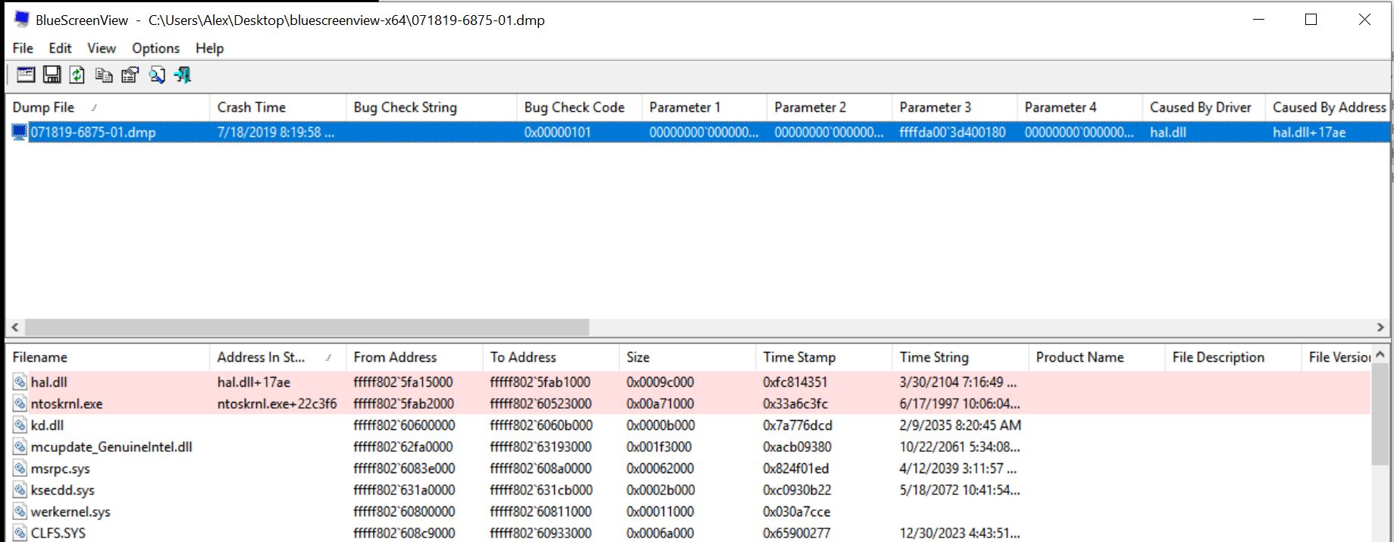Click the Time String column header
This screenshot has height=542, width=1394.
tap(960, 357)
